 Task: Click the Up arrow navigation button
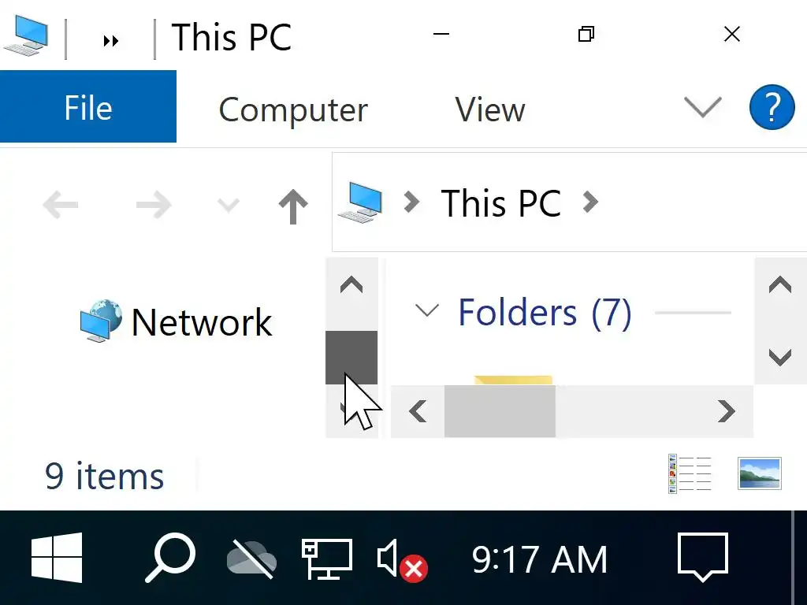coord(292,206)
